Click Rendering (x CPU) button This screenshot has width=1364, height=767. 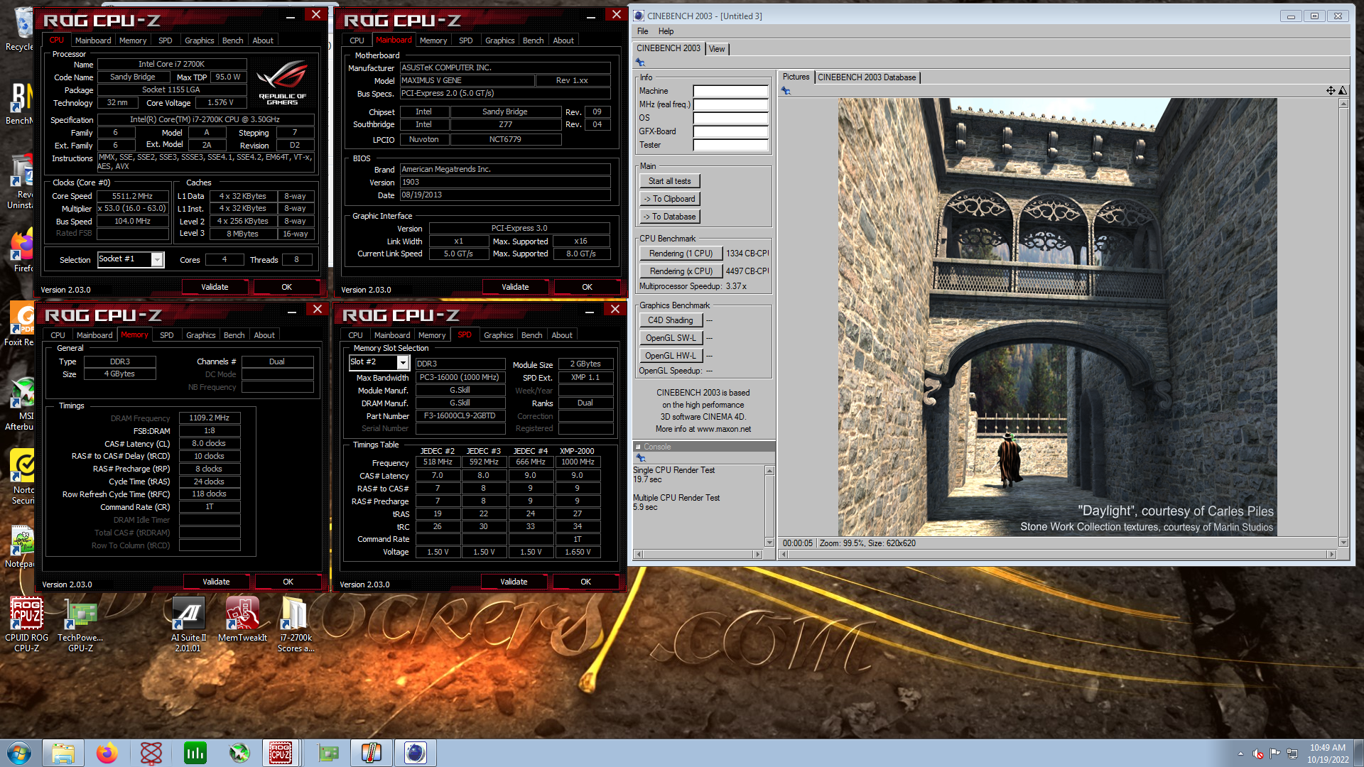click(681, 271)
